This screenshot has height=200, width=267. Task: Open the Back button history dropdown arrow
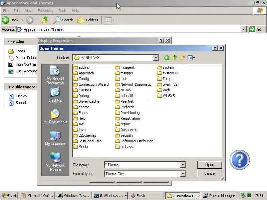[22, 20]
